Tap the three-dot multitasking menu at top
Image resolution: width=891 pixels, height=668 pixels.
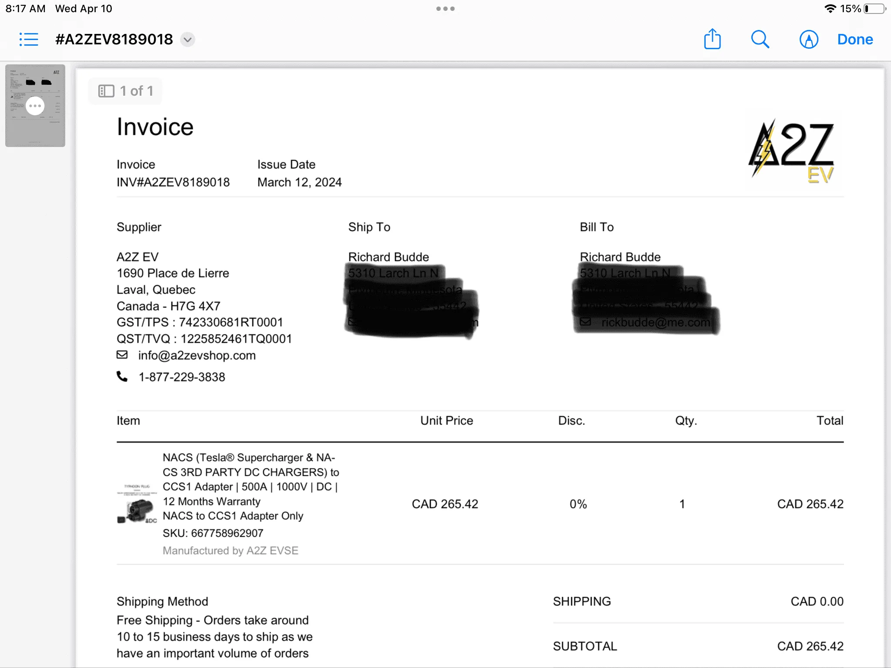click(445, 9)
